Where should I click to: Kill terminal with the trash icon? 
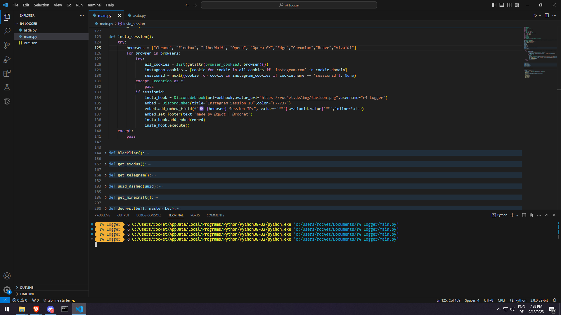[531, 215]
